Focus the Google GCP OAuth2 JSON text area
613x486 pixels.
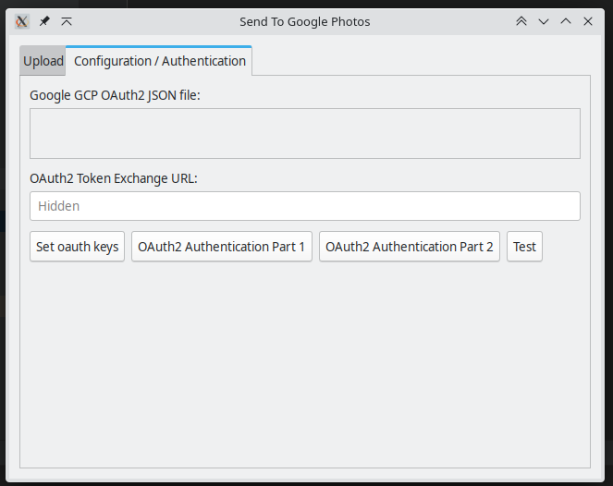point(305,134)
